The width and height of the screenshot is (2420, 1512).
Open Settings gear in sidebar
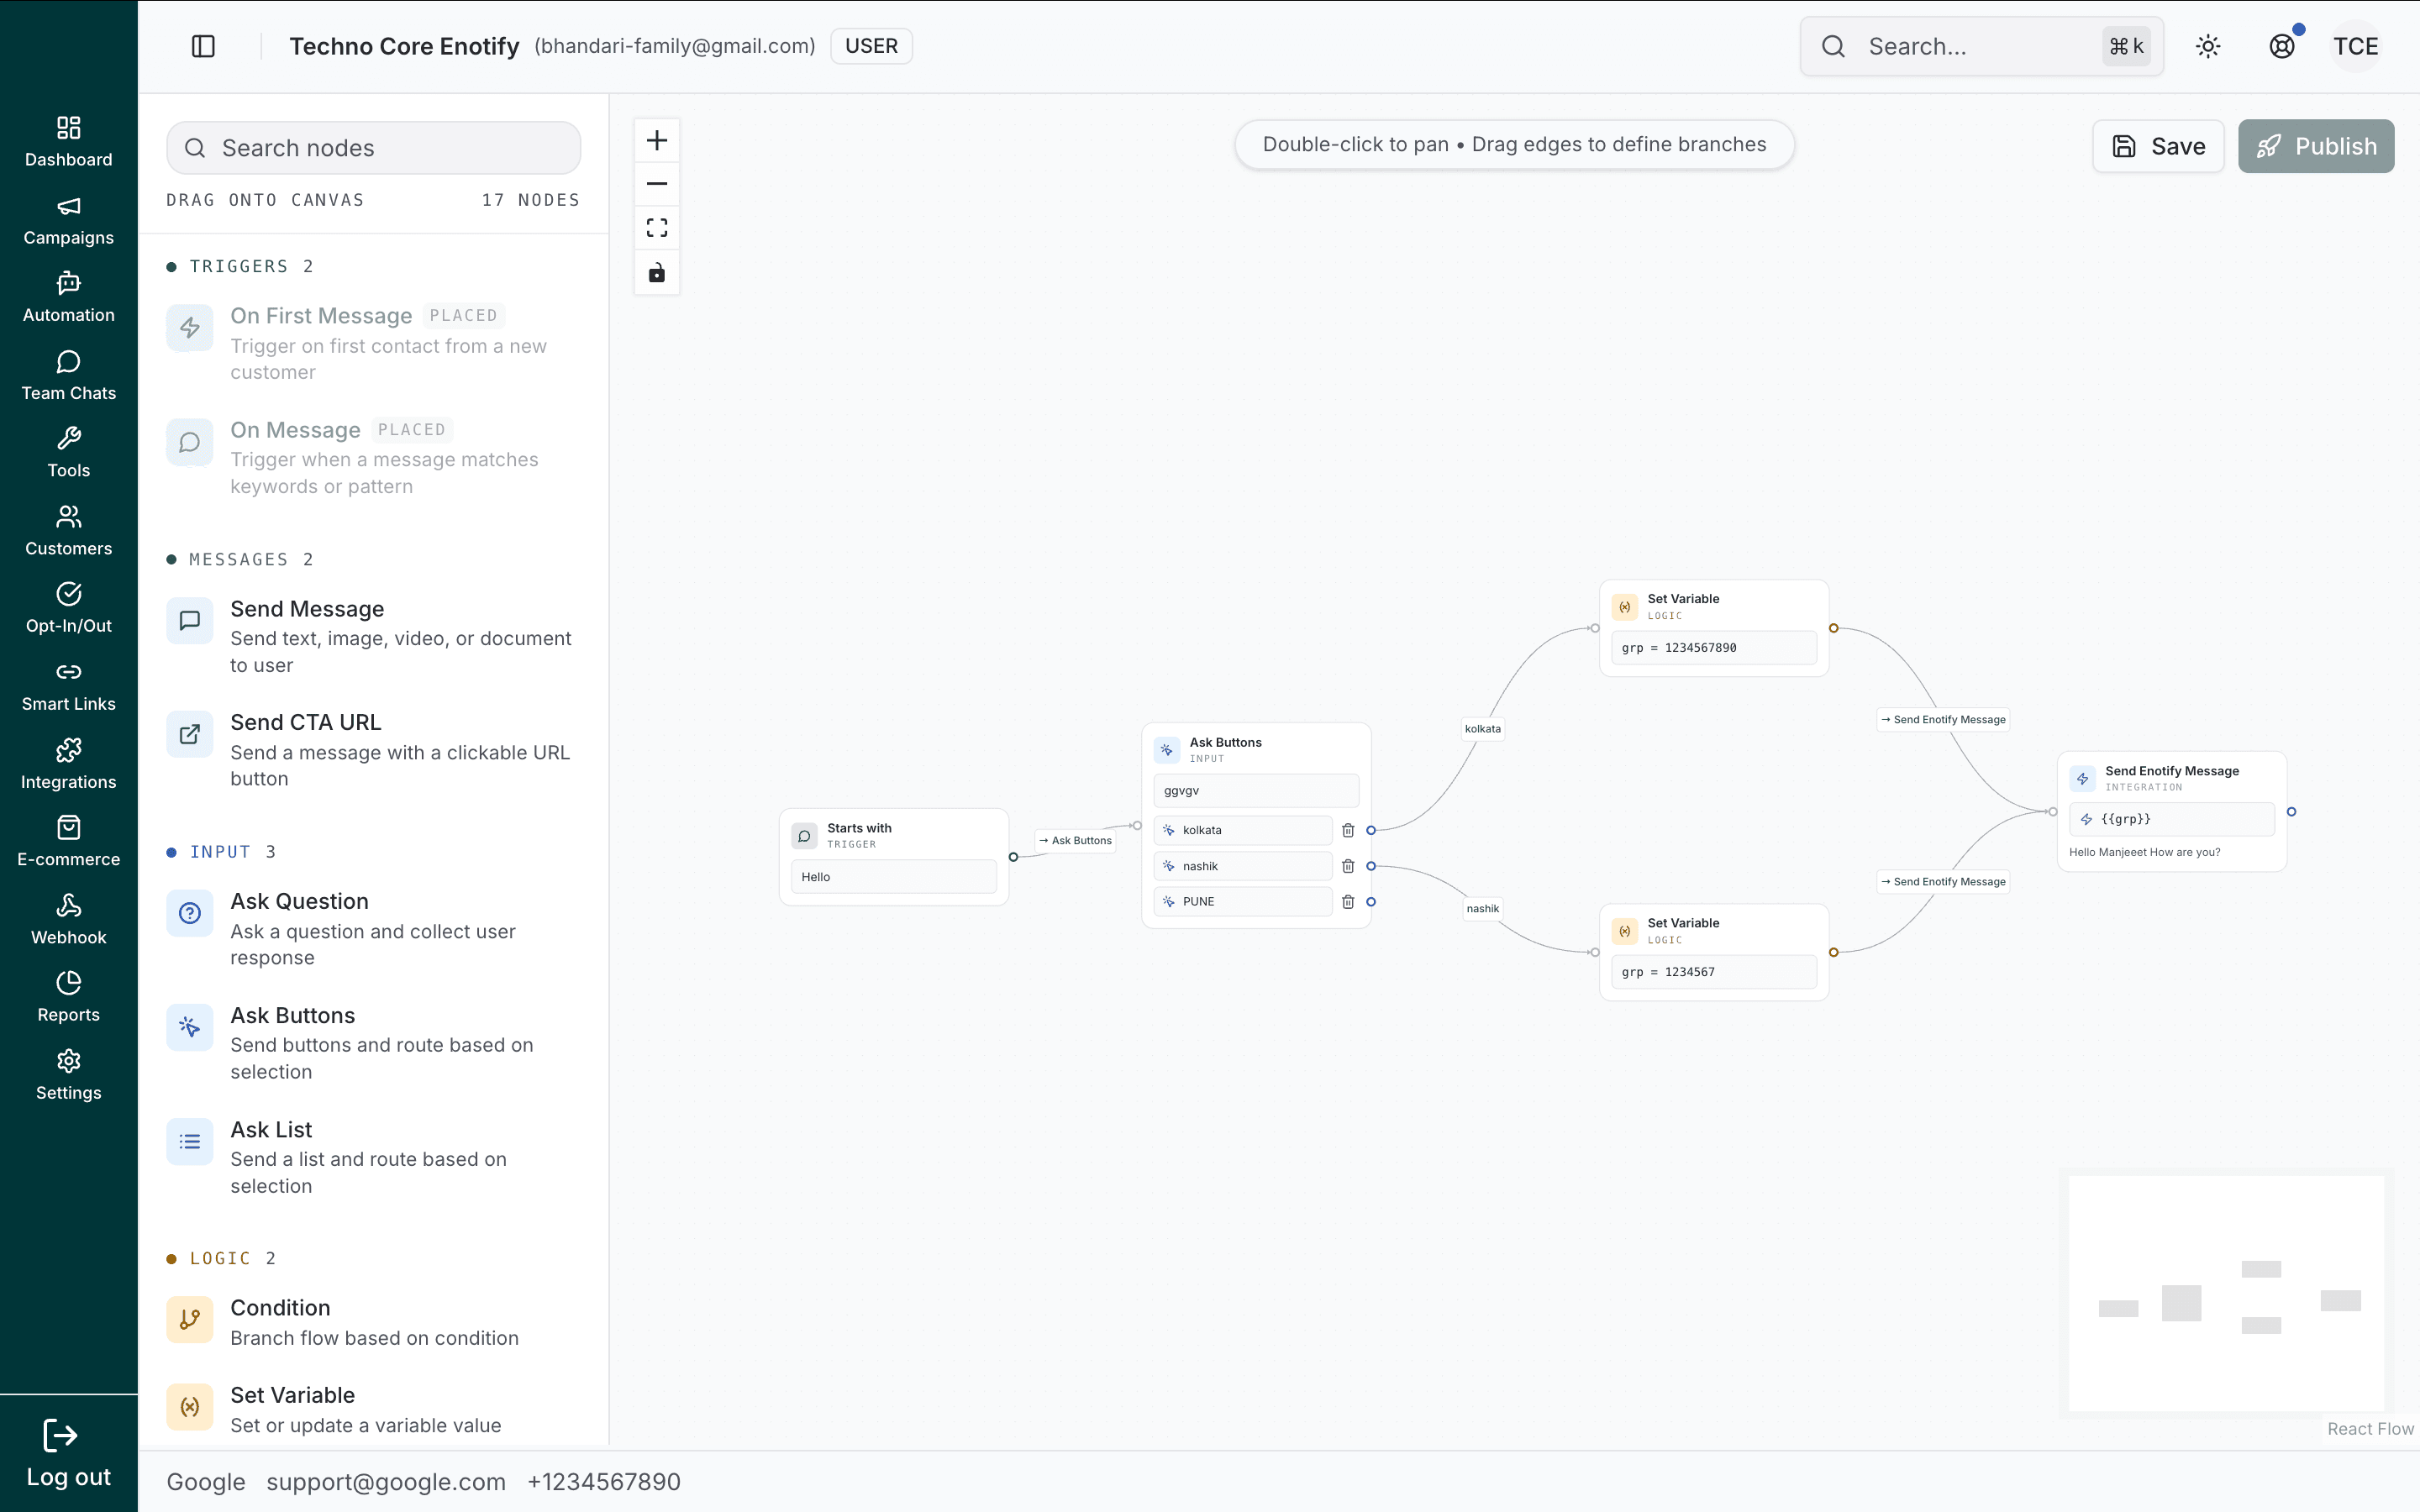click(69, 1061)
